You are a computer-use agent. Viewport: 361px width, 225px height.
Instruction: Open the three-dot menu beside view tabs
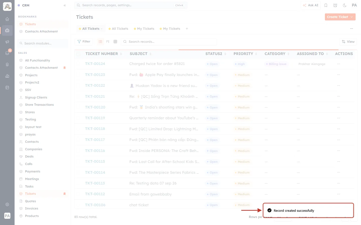pyautogui.click(x=351, y=29)
